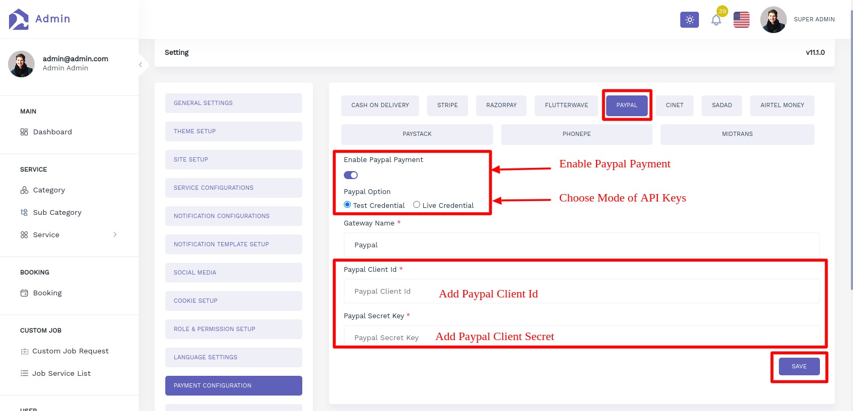Open Service Configurations section

234,188
